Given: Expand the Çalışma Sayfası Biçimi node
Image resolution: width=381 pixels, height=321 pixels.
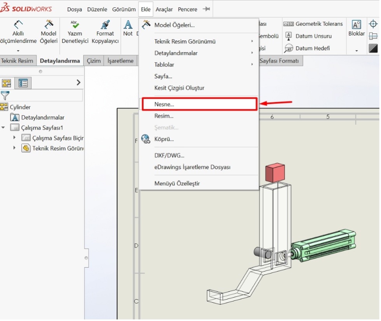Looking at the screenshot, I should pos(15,137).
